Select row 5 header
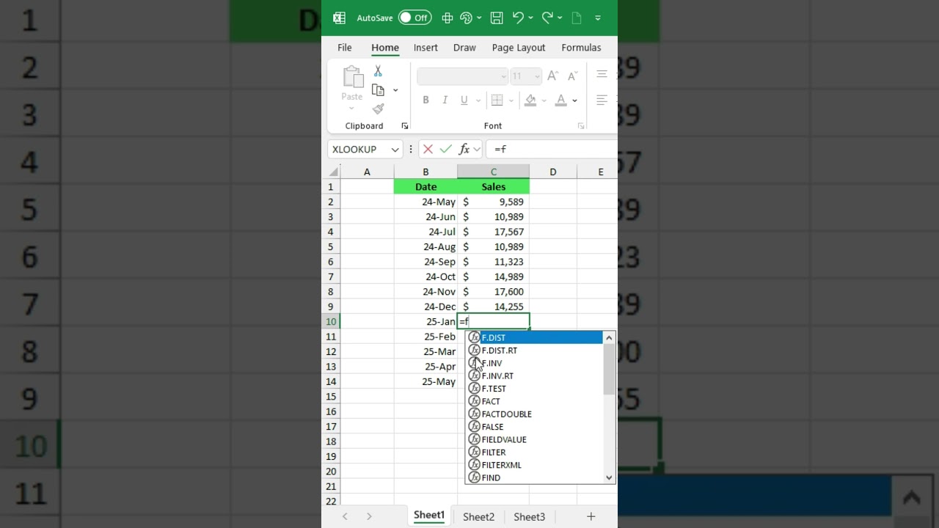Screen dimensions: 939x528 [x=331, y=247]
